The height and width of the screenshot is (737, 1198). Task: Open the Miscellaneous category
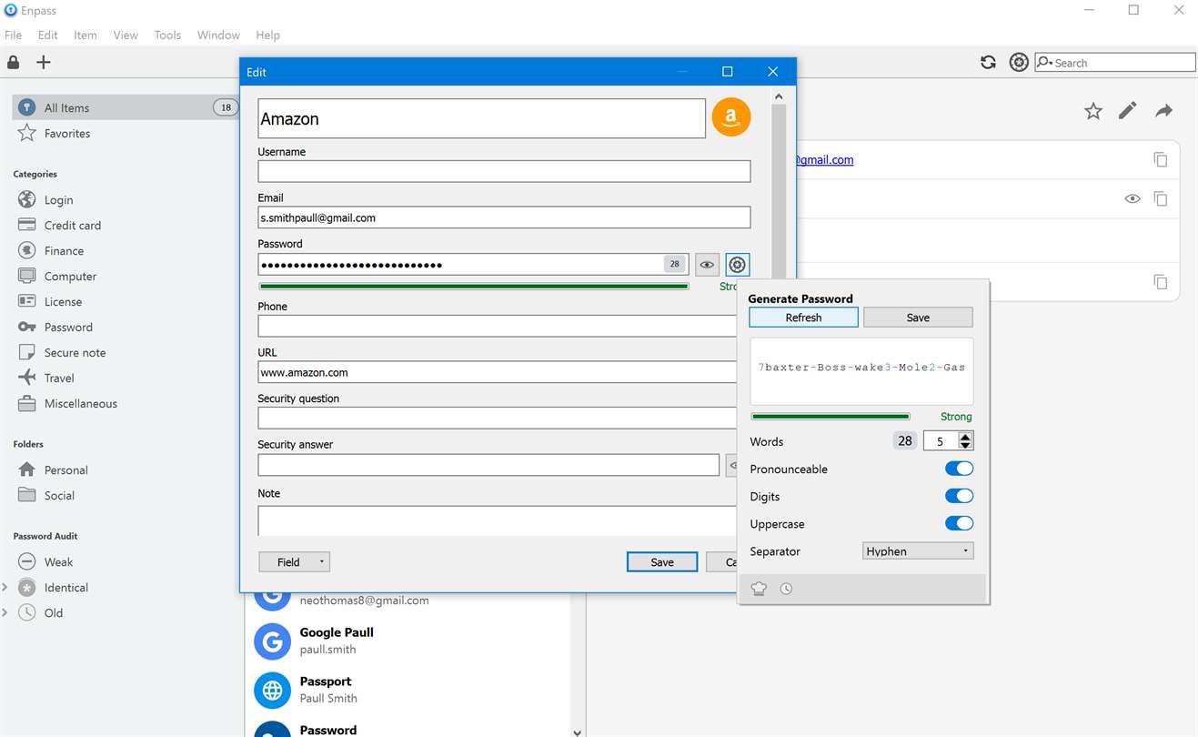tap(80, 404)
